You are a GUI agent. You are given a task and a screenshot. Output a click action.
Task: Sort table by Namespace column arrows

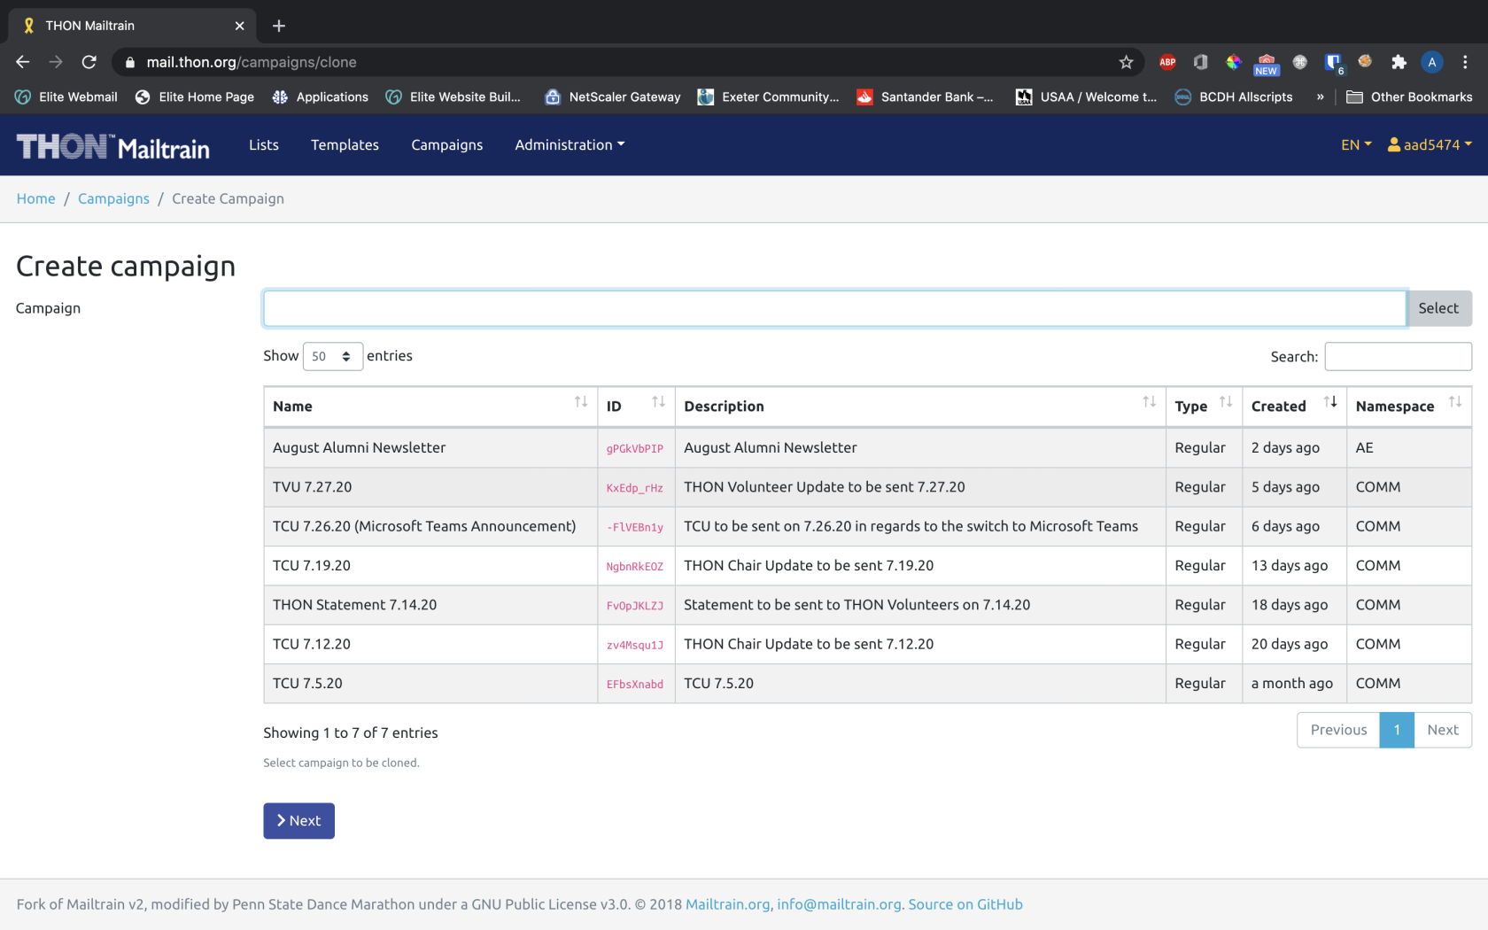pos(1455,402)
